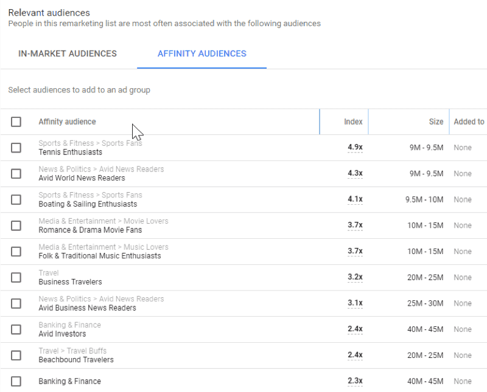Select the Business Travelers checkbox
Screen dimensions: 487x392
click(16, 277)
